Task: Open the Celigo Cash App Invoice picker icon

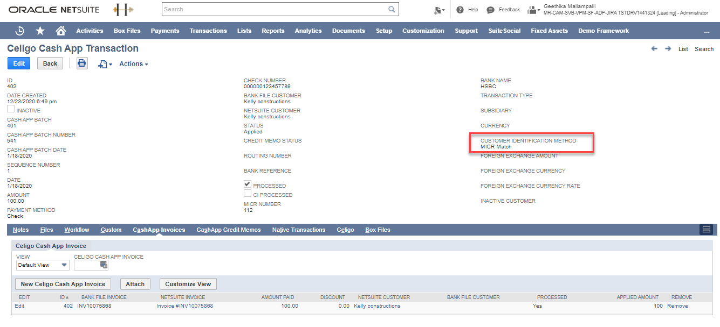Action: (104, 265)
